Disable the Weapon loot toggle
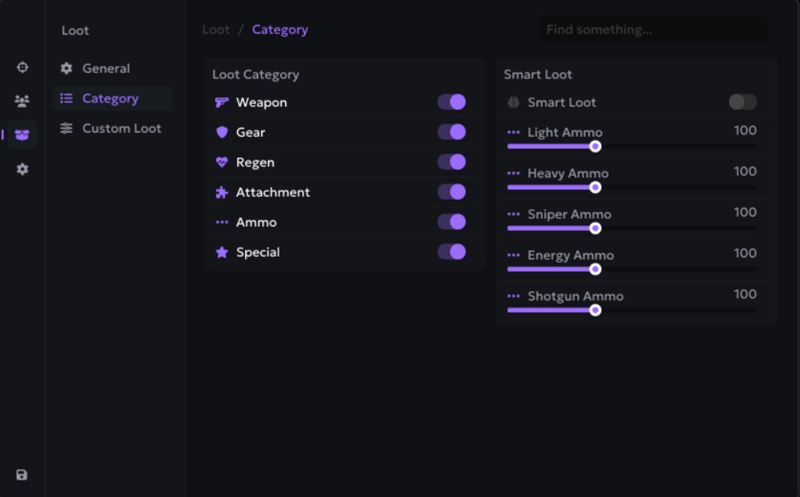 click(x=452, y=101)
